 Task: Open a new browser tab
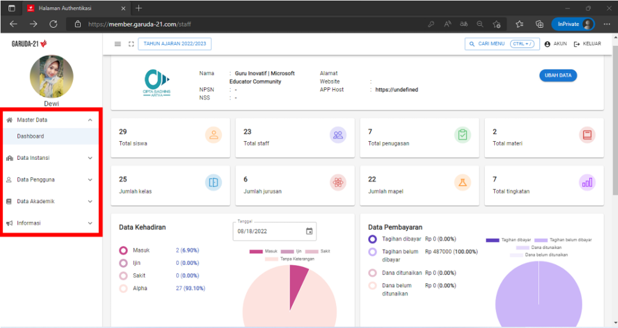coord(138,8)
